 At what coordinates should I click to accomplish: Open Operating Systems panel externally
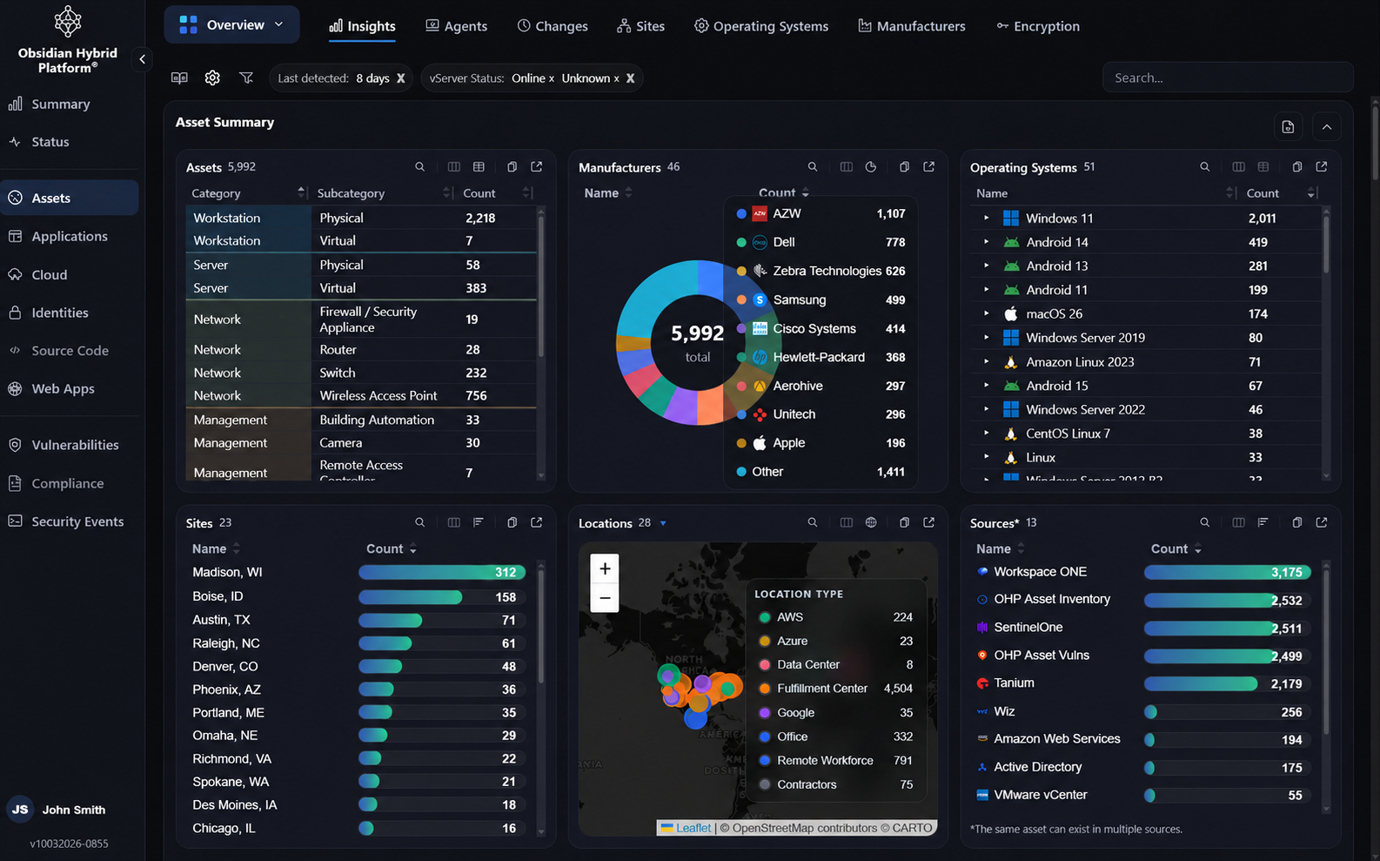click(x=1322, y=167)
